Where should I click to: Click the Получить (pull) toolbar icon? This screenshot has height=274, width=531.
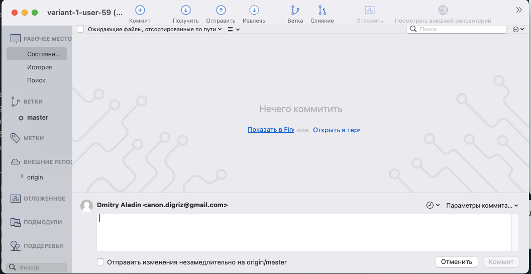click(185, 10)
